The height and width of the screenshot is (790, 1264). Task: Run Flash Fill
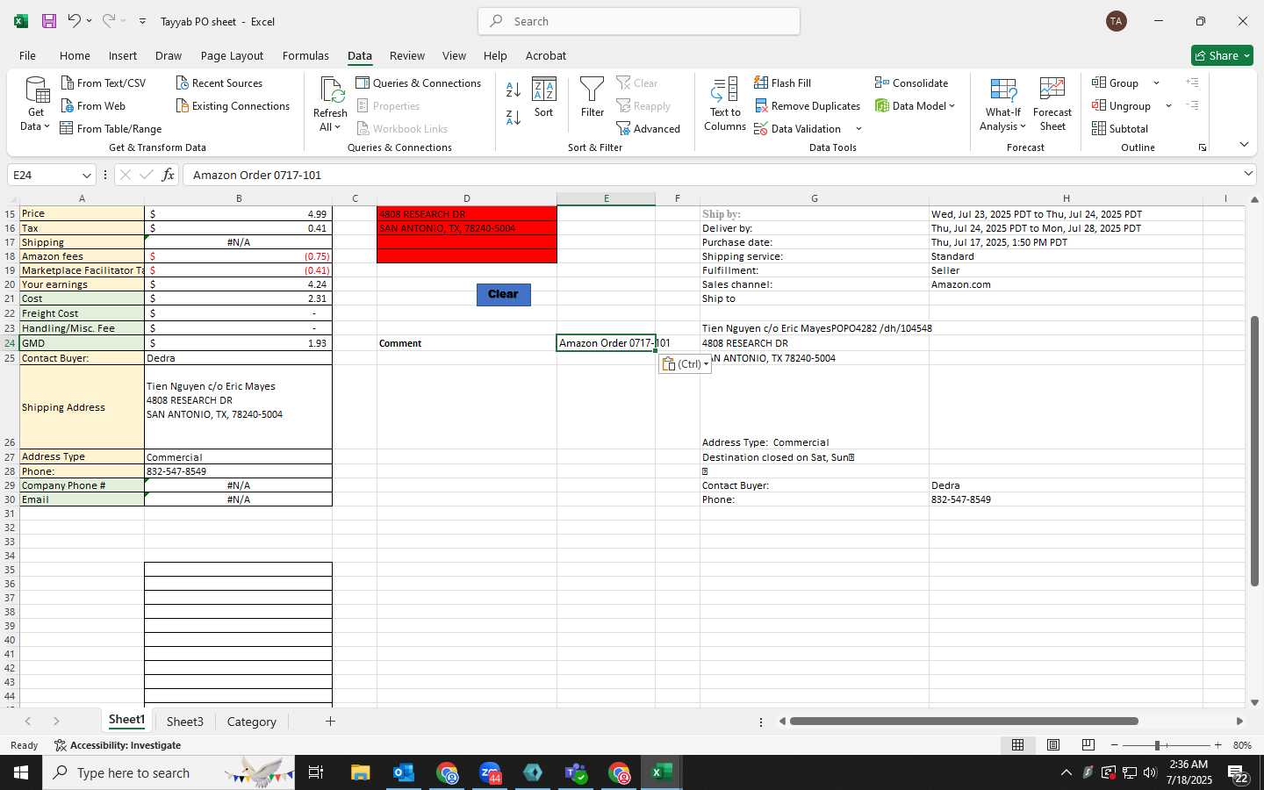(x=783, y=83)
